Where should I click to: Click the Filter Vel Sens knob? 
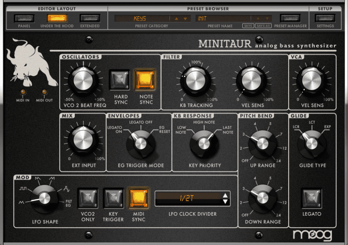[252, 81]
